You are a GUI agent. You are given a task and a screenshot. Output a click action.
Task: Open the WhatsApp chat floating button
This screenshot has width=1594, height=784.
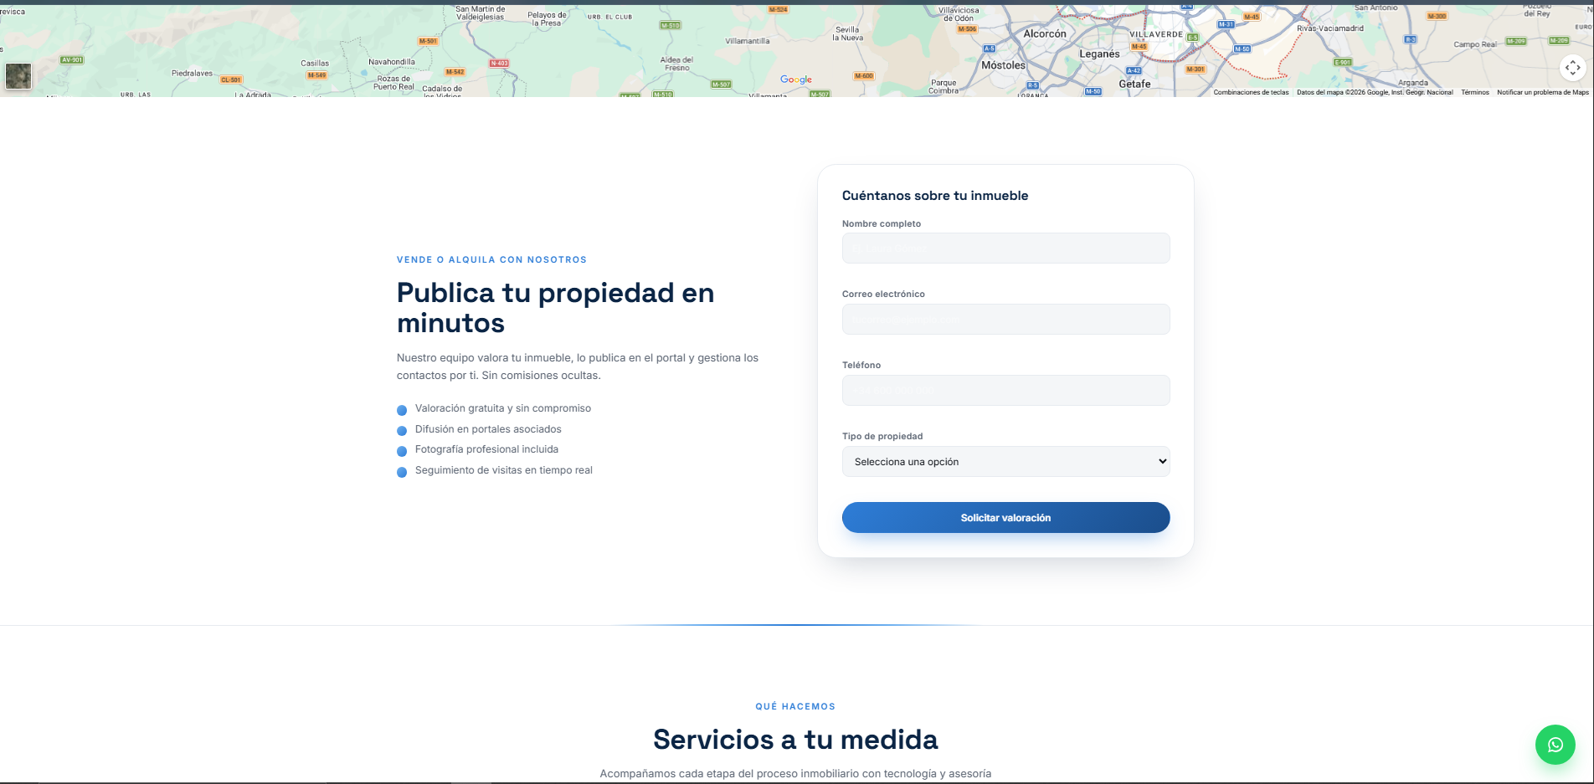pyautogui.click(x=1555, y=744)
